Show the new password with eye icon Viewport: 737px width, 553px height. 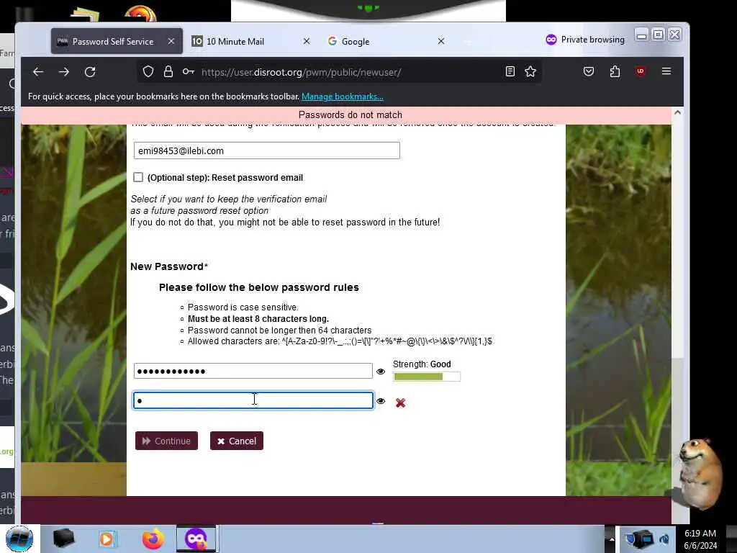click(381, 372)
